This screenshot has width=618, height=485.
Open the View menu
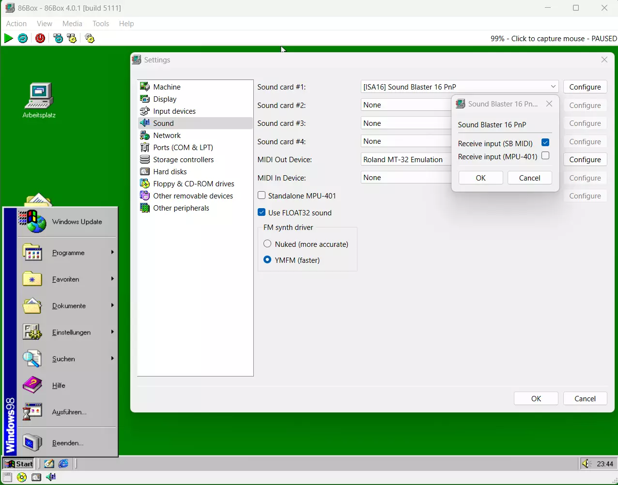pyautogui.click(x=45, y=24)
